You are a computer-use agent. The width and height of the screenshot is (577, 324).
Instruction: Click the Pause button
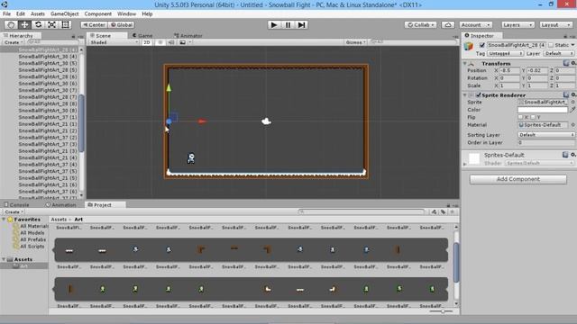point(288,24)
